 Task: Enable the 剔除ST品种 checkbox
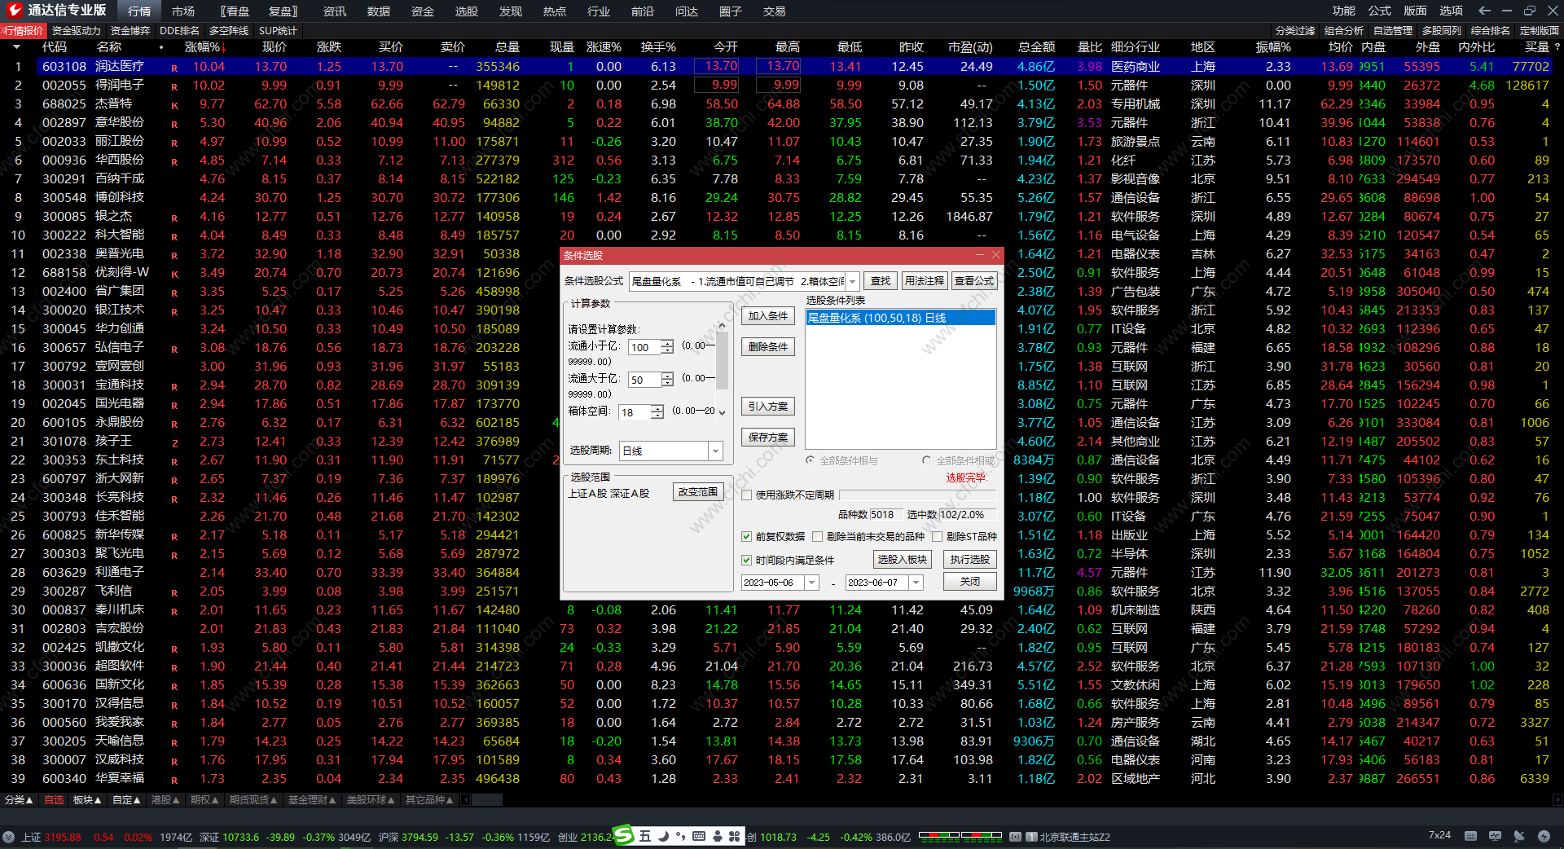point(938,537)
